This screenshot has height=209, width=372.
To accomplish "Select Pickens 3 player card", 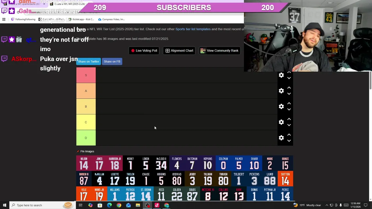I will coord(254,179).
